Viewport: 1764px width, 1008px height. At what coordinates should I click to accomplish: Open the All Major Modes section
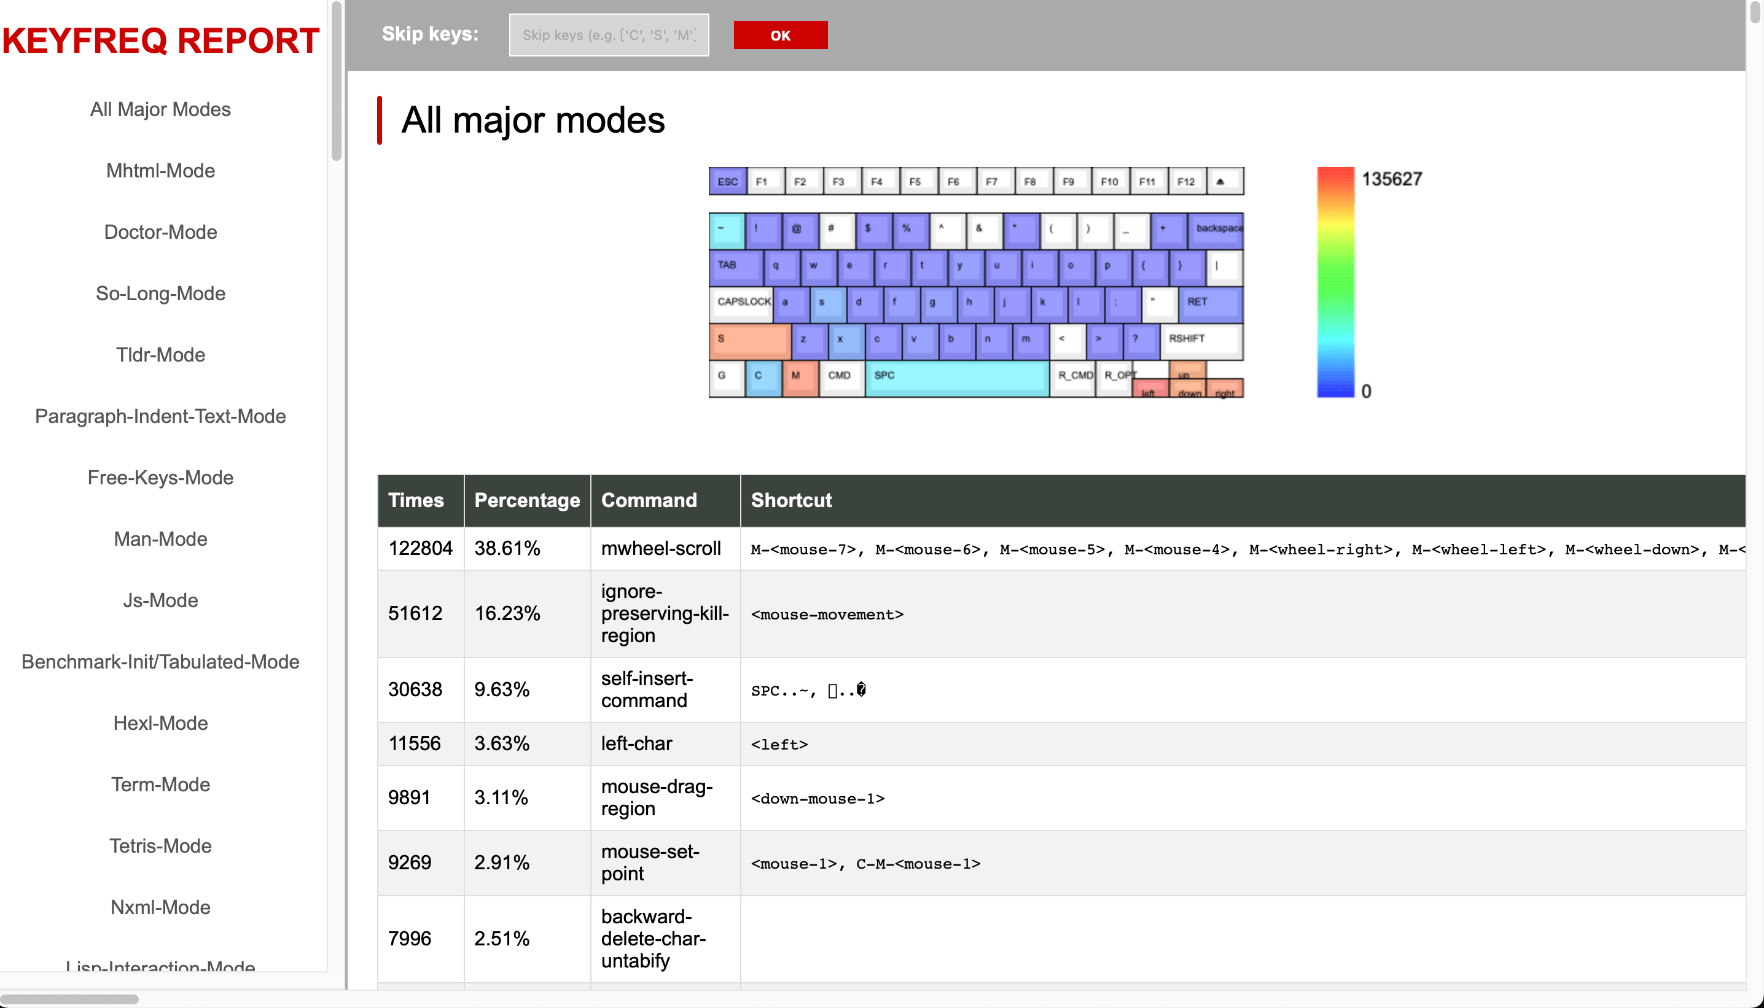160,109
